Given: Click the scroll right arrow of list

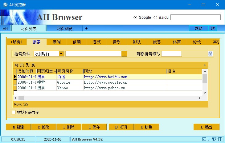Looking at the screenshot, I should pos(200,98).
